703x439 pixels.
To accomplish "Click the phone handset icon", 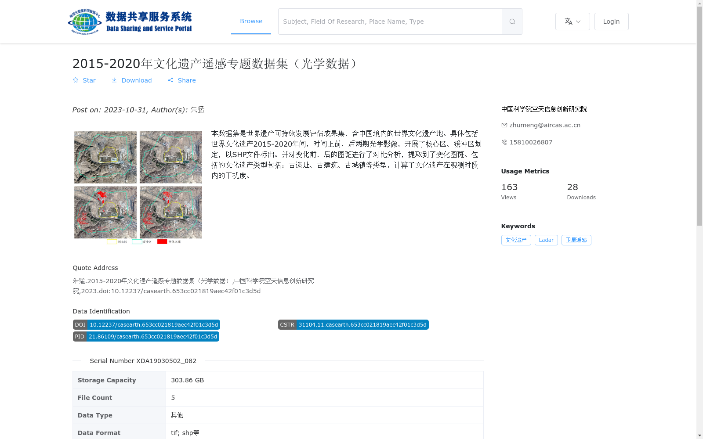I will click(x=504, y=142).
